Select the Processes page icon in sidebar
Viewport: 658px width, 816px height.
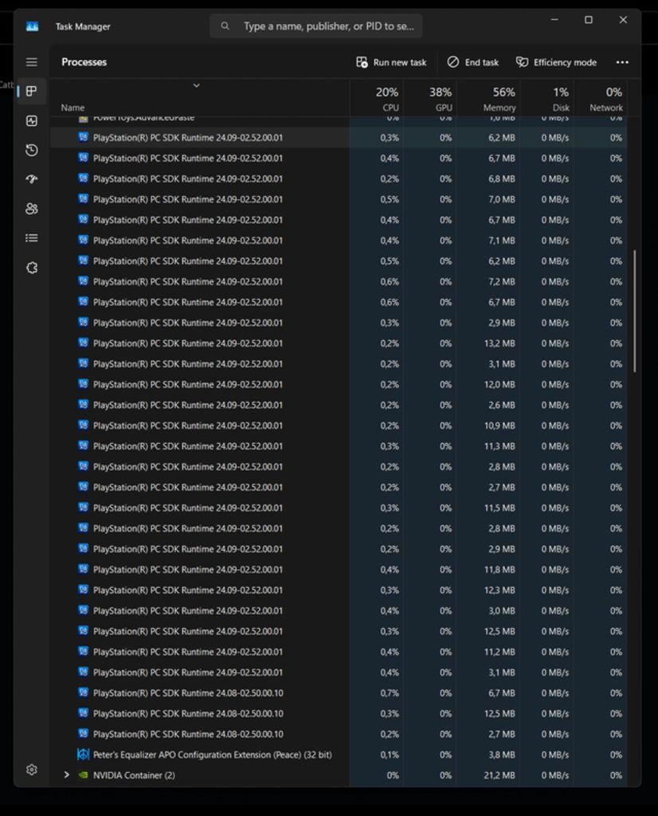coord(31,92)
